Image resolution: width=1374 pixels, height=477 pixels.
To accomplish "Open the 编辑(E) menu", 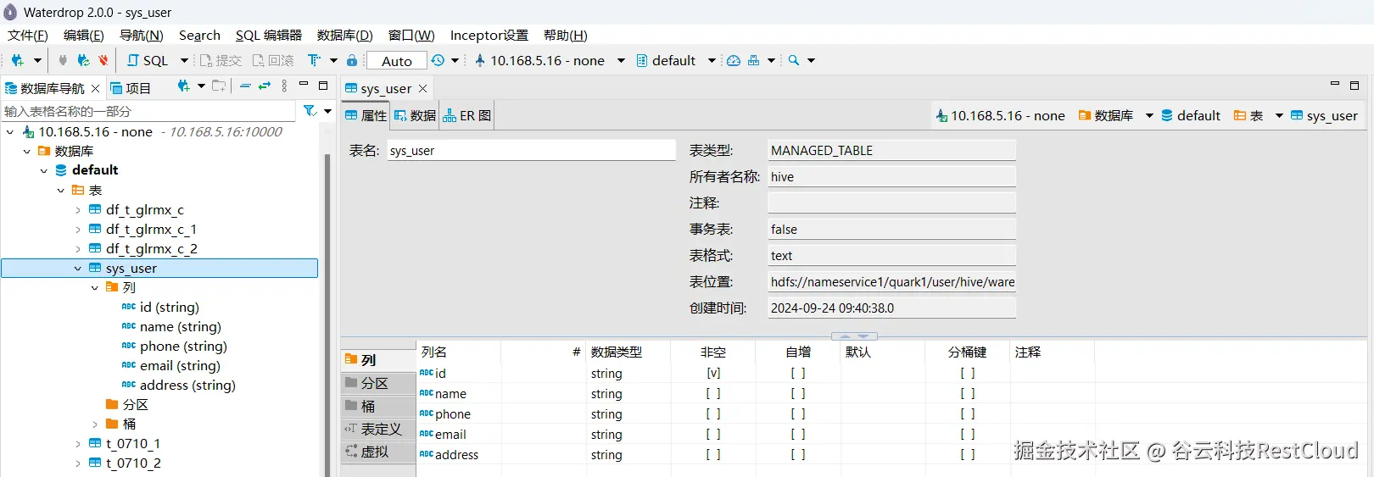I will coord(84,35).
